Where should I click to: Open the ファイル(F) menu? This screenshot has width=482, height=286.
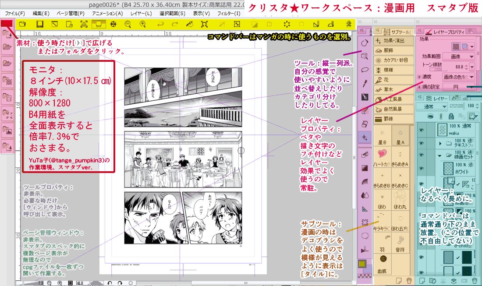pyautogui.click(x=15, y=14)
